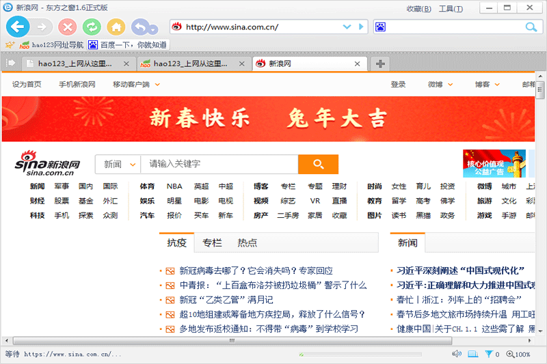Click the 新春快乐 兔年大吉 banner
The height and width of the screenshot is (364, 547).
click(x=268, y=119)
